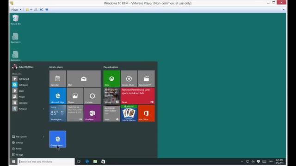Open the Groove Music tile
The image size is (296, 166).
pyautogui.click(x=129, y=79)
